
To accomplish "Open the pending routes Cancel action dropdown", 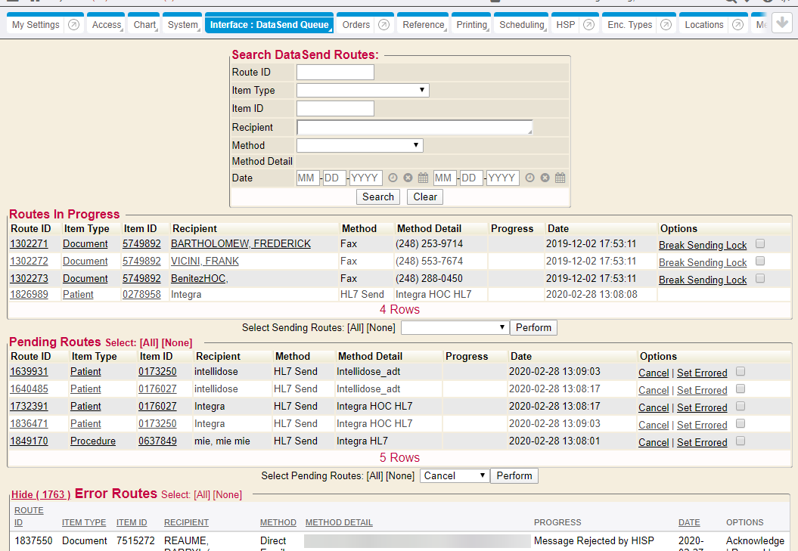I will pyautogui.click(x=455, y=476).
